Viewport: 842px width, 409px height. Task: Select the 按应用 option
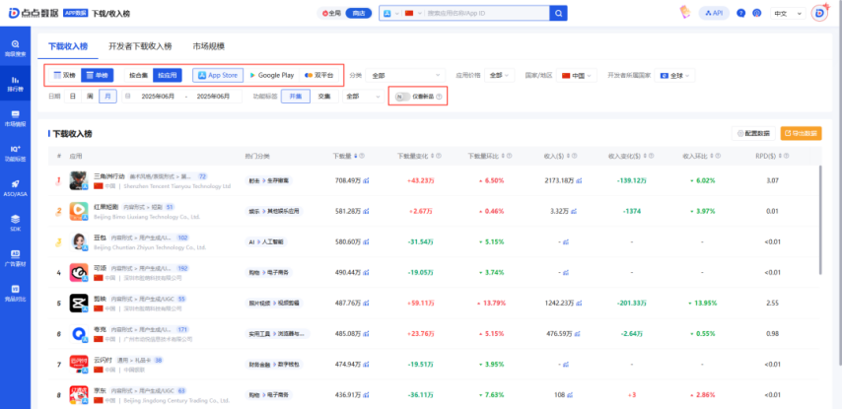coord(167,75)
